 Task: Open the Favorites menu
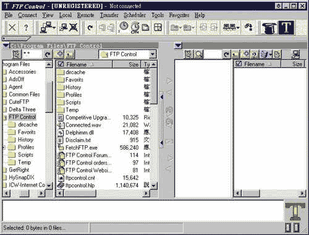179,15
